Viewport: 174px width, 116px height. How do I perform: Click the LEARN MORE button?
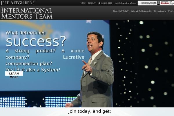coord(14,74)
